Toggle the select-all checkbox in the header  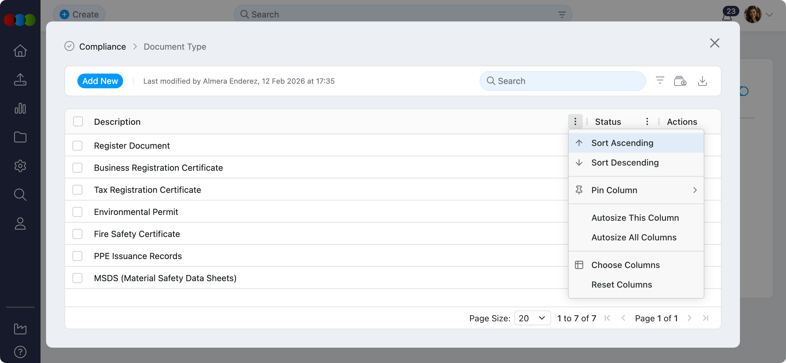(x=78, y=121)
